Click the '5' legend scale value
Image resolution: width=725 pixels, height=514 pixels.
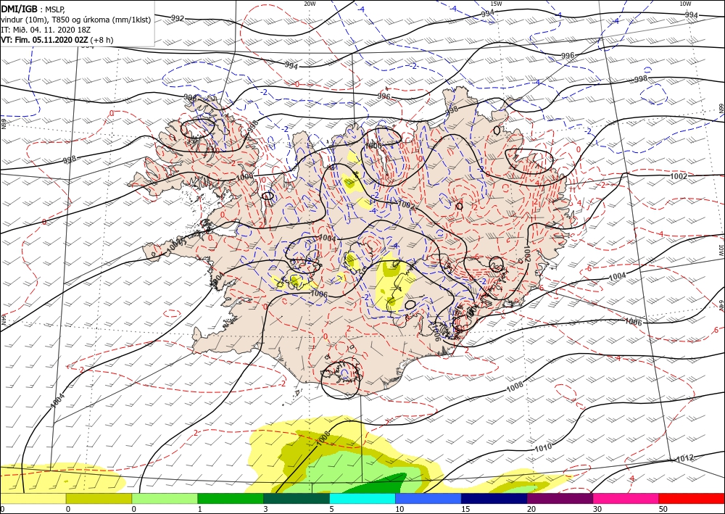click(331, 509)
